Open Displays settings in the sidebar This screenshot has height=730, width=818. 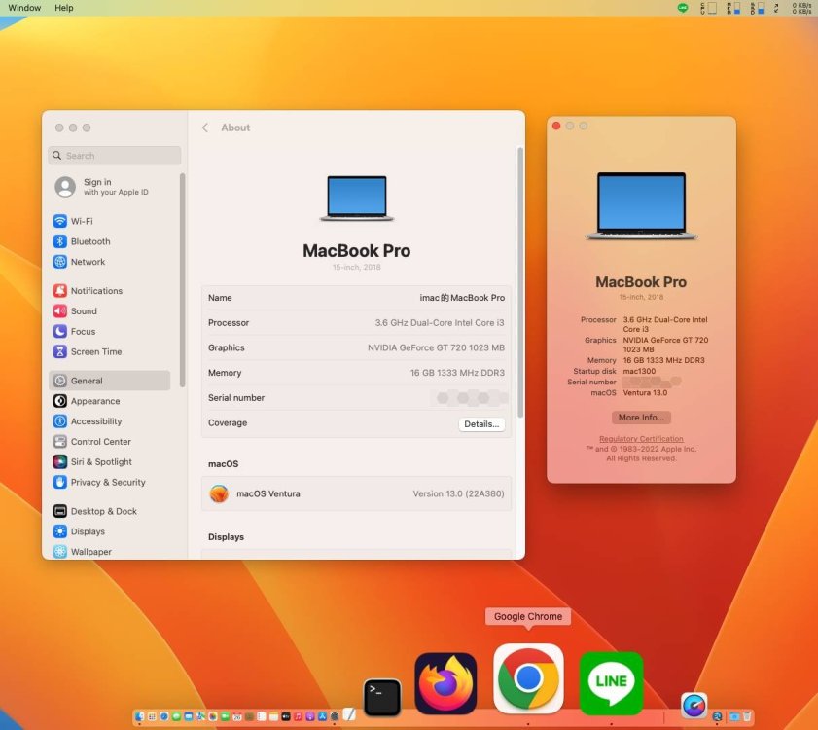110,531
